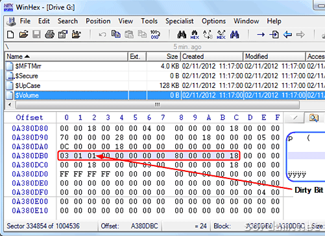Click the left arrow of the horizontal scrollbar

click(x=10, y=105)
